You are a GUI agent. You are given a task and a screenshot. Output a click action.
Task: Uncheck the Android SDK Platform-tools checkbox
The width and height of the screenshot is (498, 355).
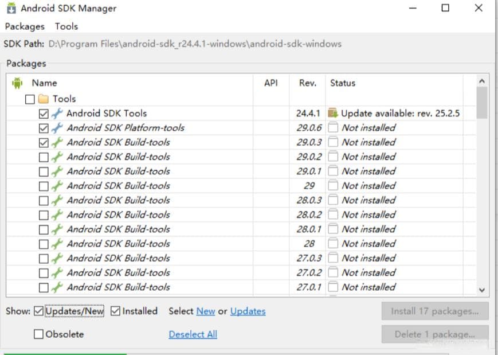click(44, 128)
